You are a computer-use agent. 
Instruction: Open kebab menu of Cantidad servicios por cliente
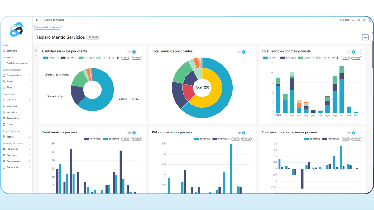(141, 52)
